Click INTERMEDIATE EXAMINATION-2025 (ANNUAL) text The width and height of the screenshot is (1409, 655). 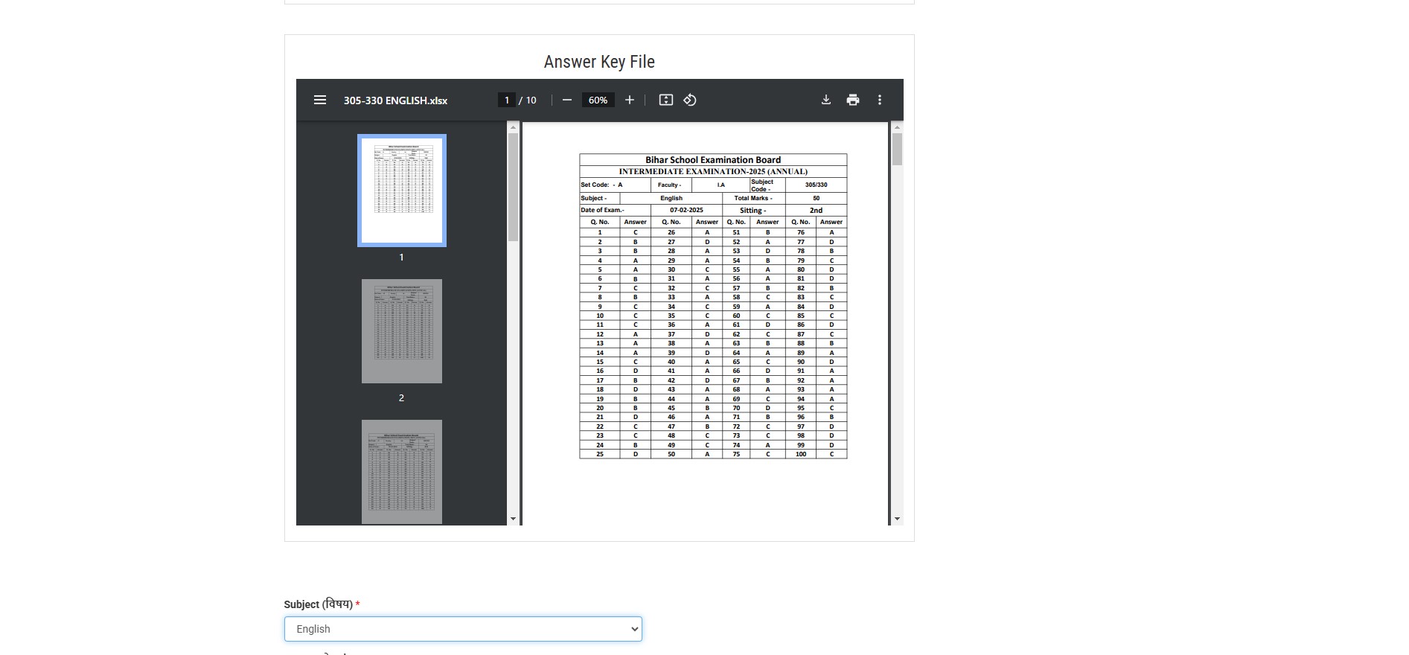point(713,171)
